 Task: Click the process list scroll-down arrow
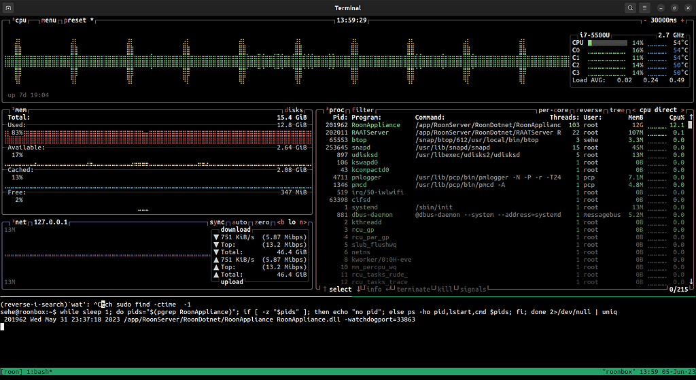tap(691, 281)
